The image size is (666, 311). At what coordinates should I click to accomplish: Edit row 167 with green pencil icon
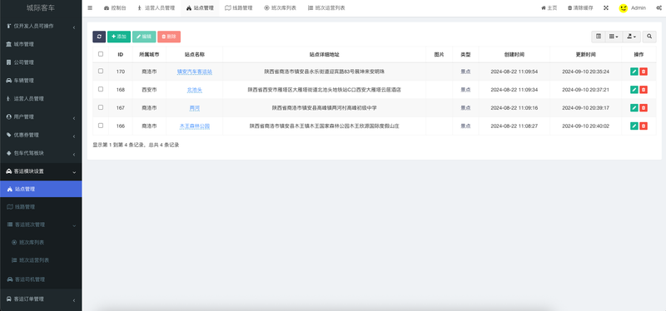[634, 108]
